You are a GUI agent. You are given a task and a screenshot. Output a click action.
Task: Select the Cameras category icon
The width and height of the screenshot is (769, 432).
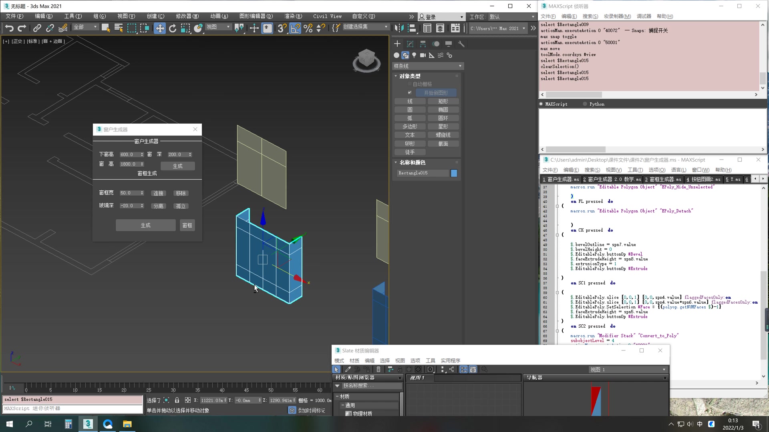coord(423,55)
